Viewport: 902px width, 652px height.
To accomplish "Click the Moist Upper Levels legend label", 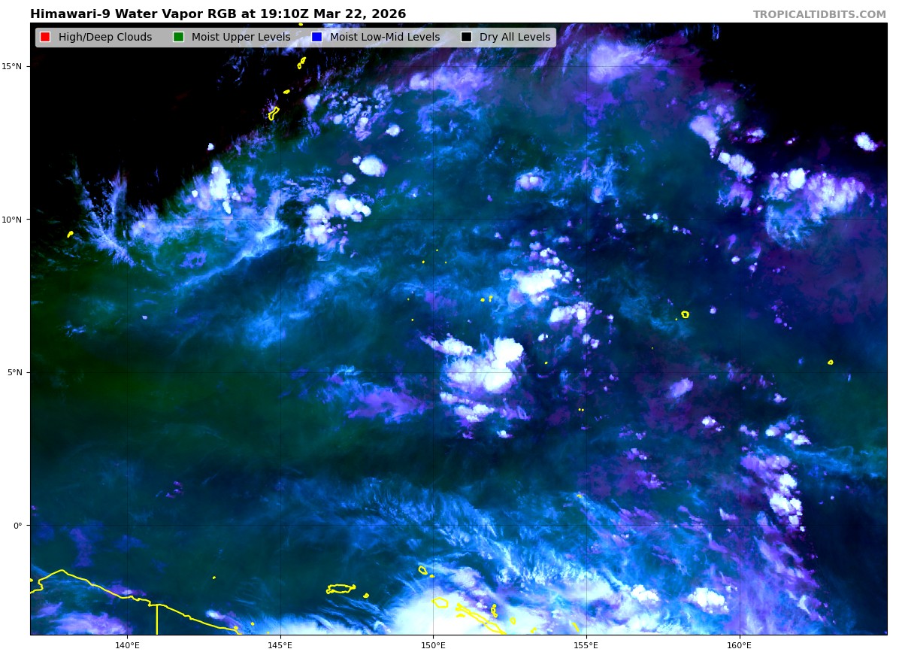I will (x=241, y=38).
